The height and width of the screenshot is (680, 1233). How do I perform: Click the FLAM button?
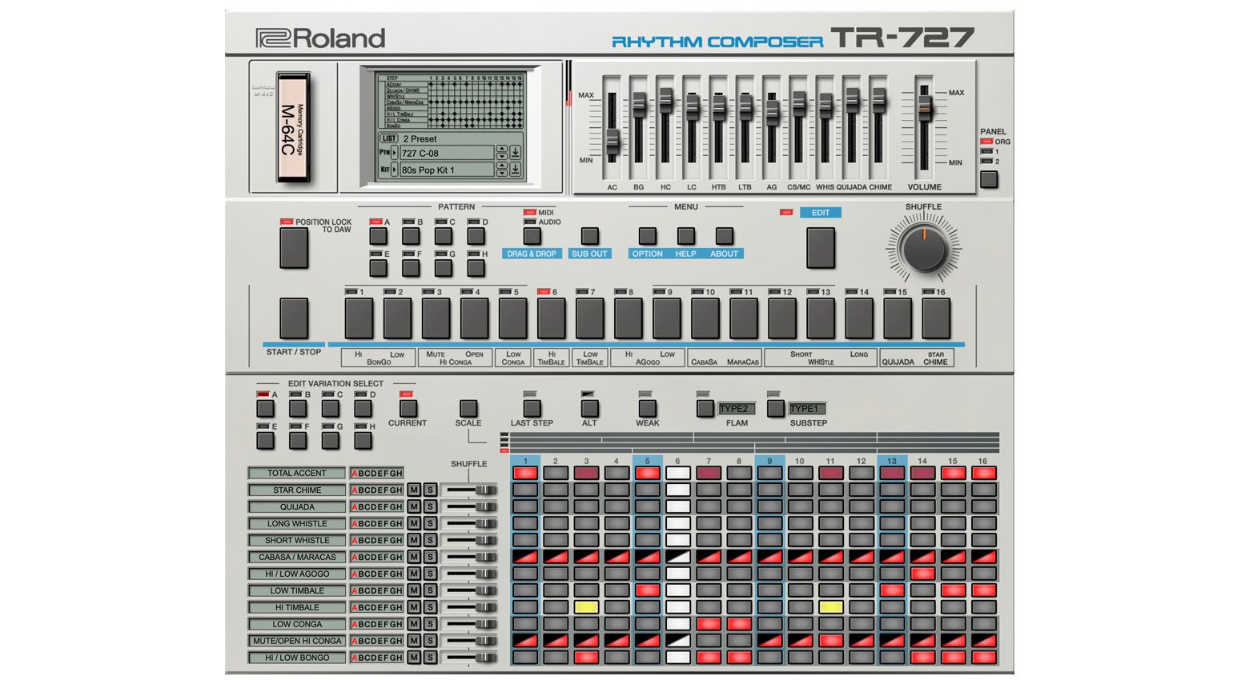(x=705, y=409)
